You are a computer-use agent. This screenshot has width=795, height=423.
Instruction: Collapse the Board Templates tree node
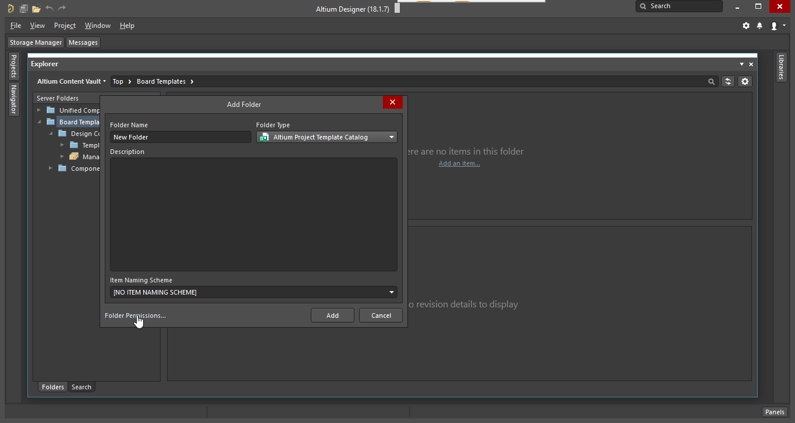(x=39, y=122)
